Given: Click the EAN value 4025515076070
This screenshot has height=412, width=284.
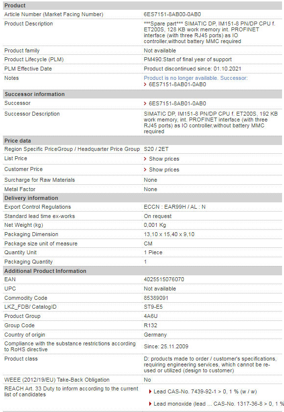Looking at the screenshot, I should pos(164,279).
